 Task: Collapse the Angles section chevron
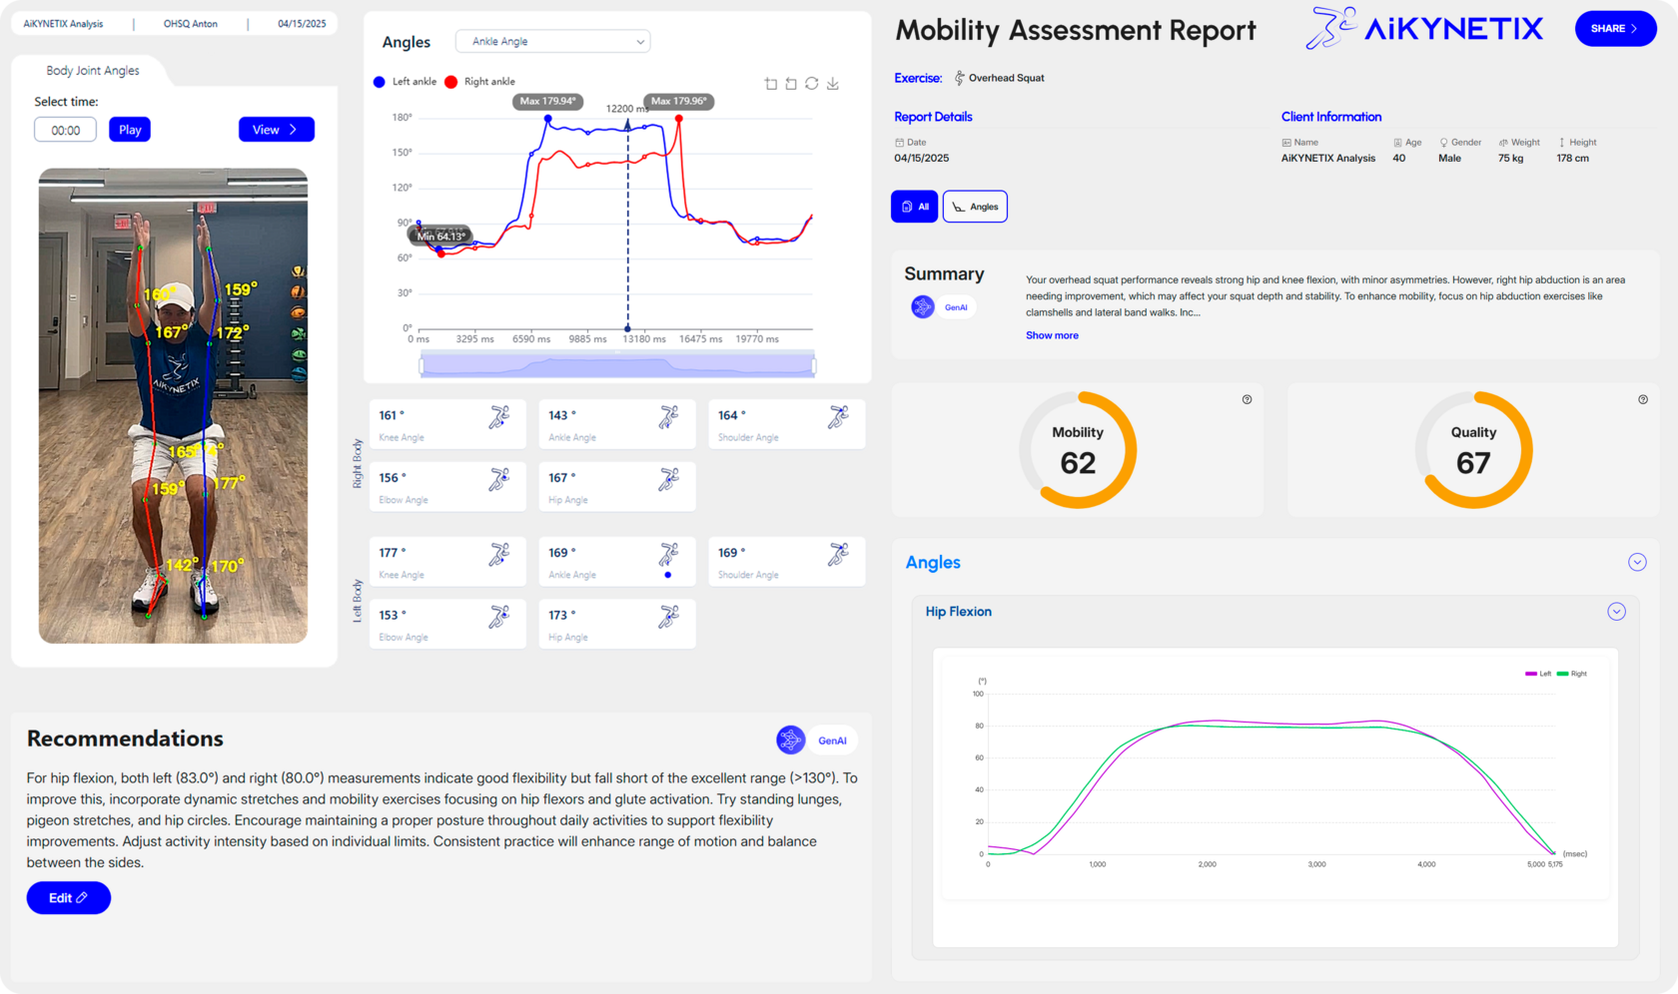tap(1637, 562)
